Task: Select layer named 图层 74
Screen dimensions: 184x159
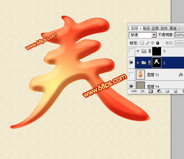Action: 153,87
